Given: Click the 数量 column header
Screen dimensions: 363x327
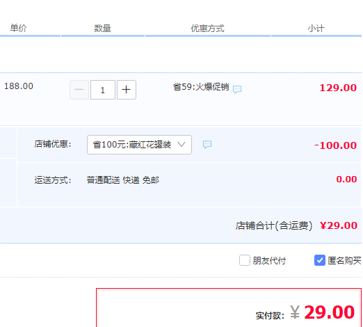Looking at the screenshot, I should point(102,29).
